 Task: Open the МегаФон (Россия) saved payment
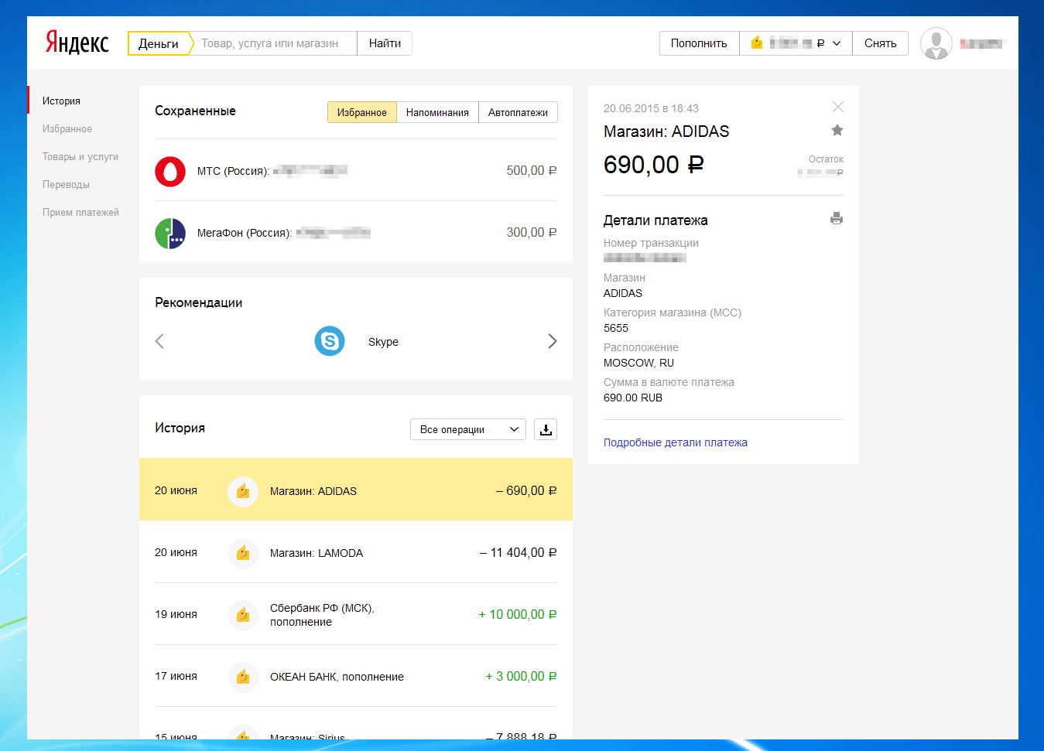tap(356, 233)
